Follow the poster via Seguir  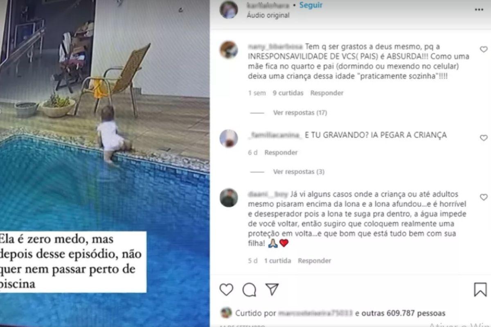pos(311,5)
